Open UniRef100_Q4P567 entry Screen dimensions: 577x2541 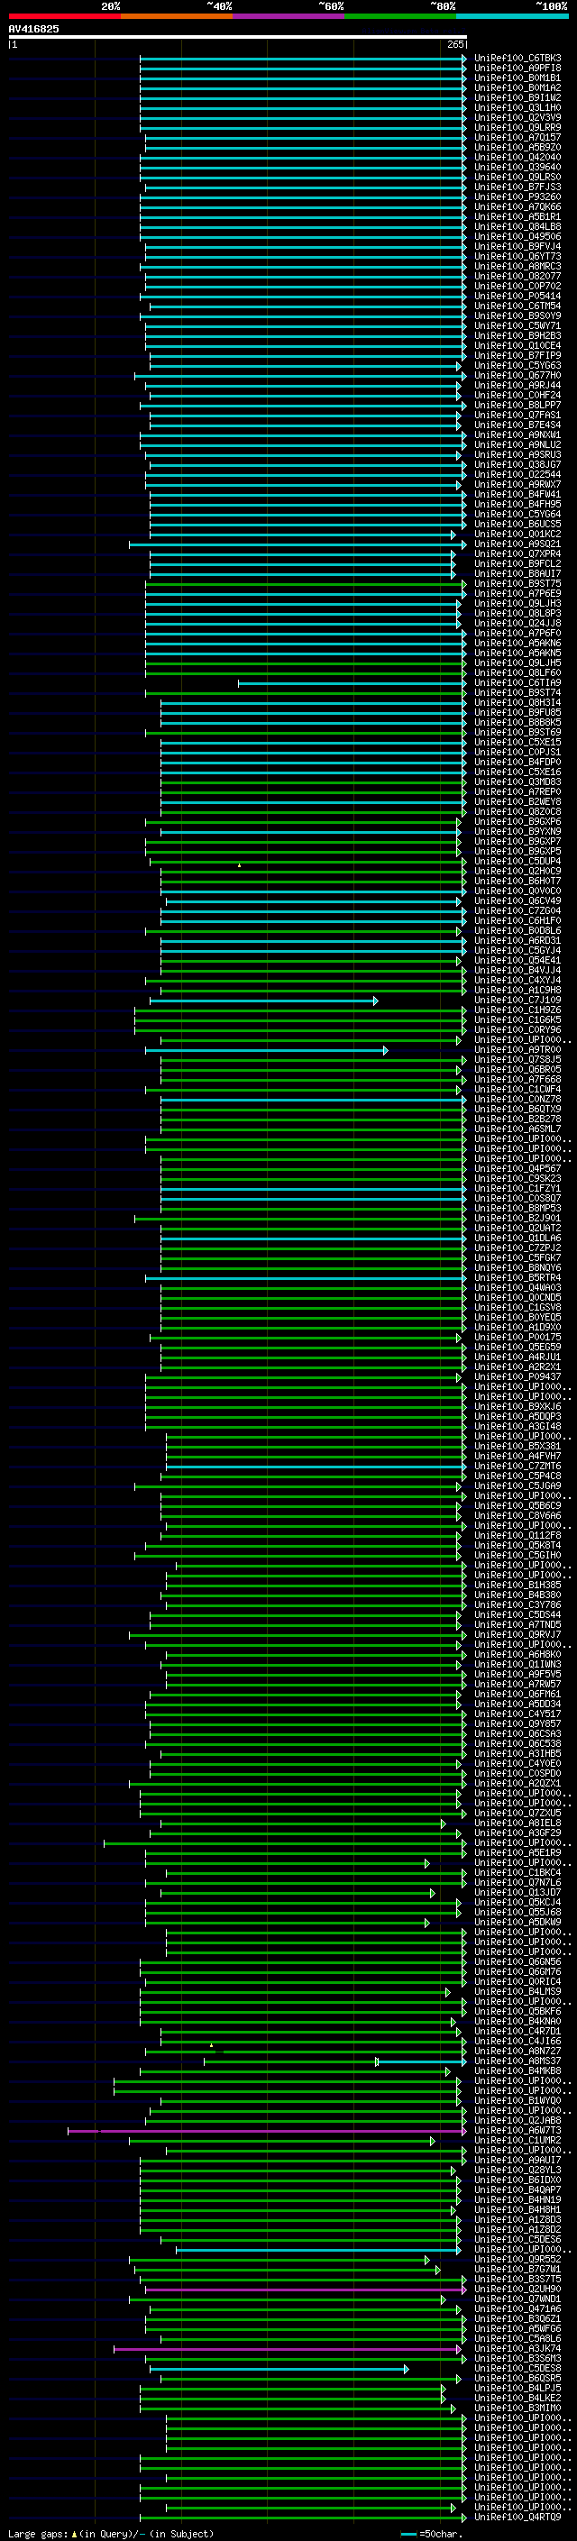click(517, 1169)
